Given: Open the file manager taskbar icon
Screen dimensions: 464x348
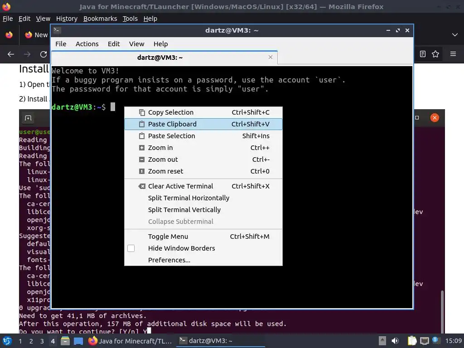Looking at the screenshot, I should (65, 341).
